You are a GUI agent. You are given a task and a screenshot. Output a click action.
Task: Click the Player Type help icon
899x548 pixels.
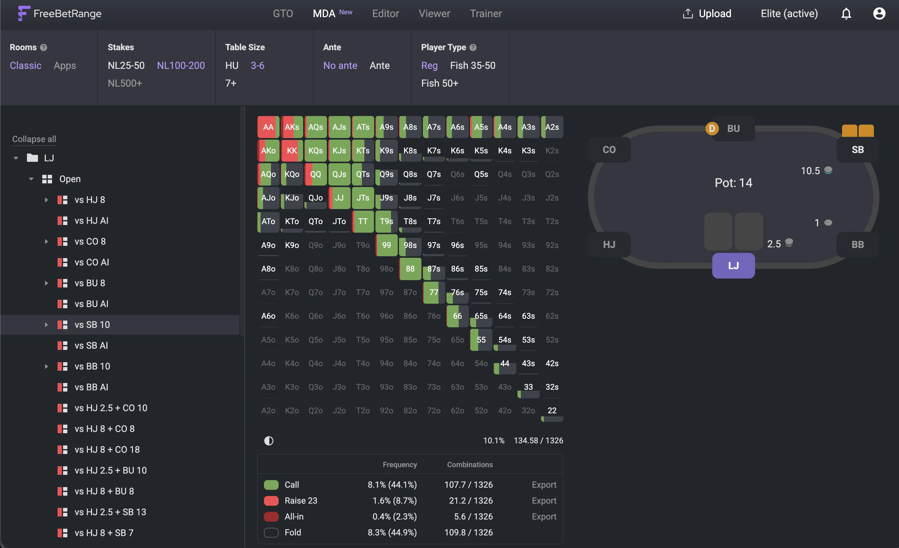click(x=473, y=47)
